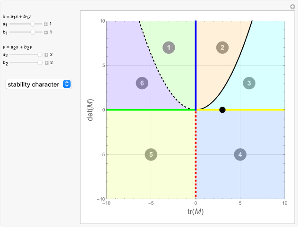The width and height of the screenshot is (298, 227).
Task: Open the stability character dropdown
Action: tap(38, 84)
